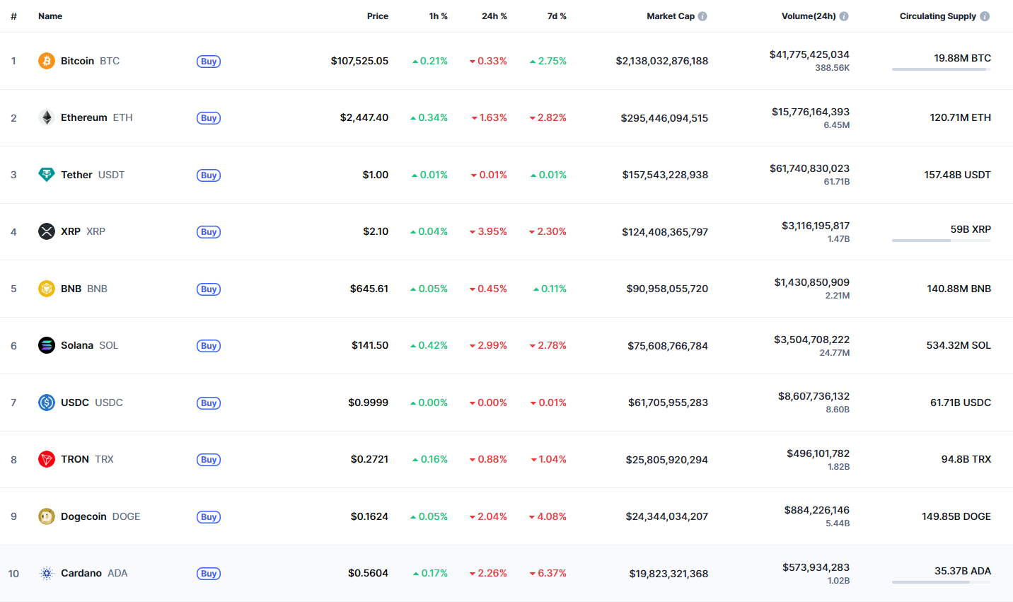Click Cardano's circulating supply progress bar
This screenshot has height=602, width=1013.
coord(942,582)
